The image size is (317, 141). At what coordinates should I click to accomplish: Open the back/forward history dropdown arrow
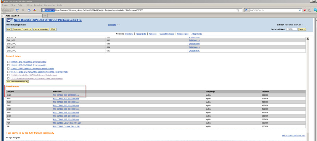click(x=12, y=10)
